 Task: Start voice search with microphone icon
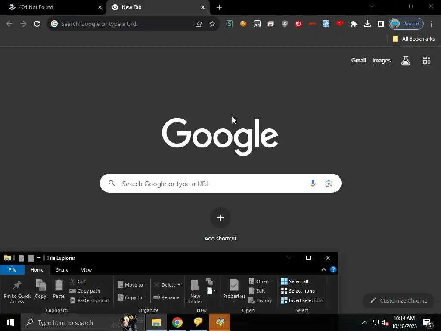point(313,184)
